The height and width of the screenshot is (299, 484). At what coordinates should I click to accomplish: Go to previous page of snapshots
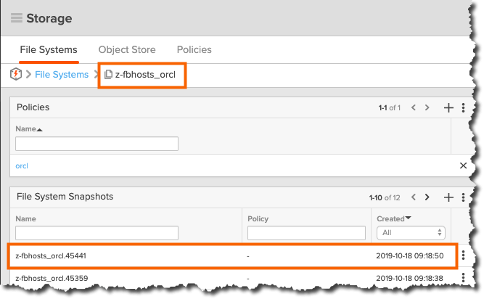[414, 197]
